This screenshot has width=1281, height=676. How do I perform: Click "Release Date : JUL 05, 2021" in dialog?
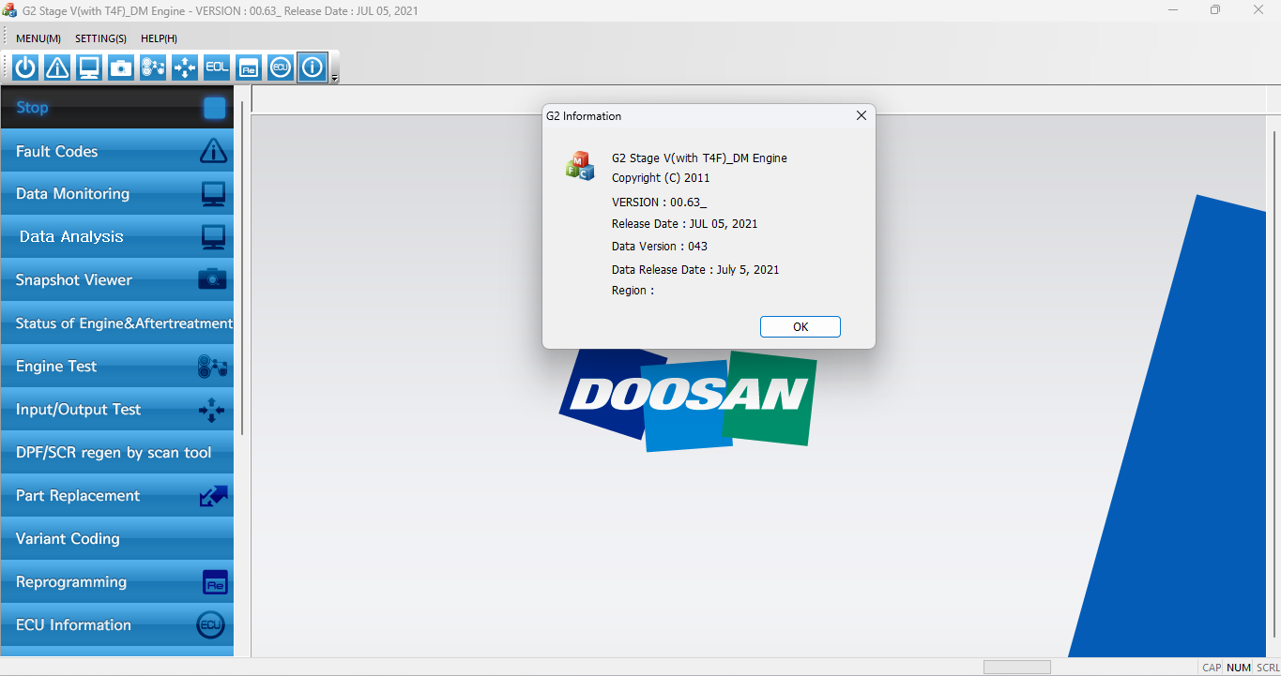[685, 224]
